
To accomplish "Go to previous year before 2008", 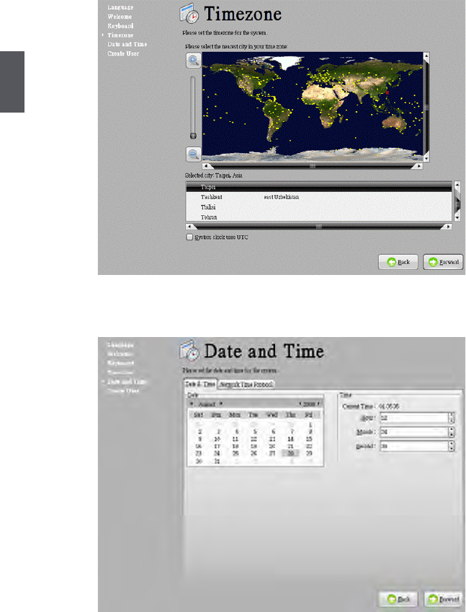I will pos(300,403).
